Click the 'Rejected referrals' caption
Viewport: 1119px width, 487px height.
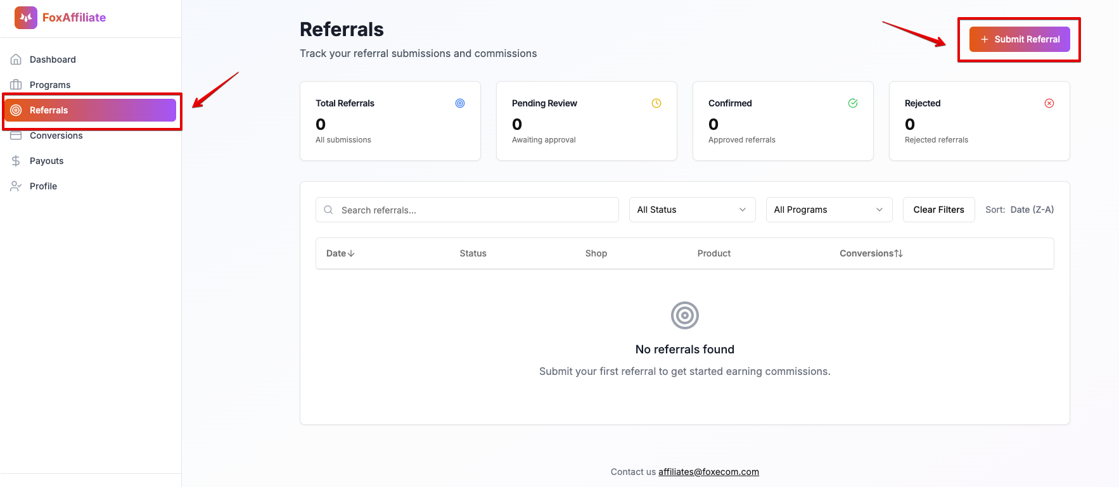937,140
